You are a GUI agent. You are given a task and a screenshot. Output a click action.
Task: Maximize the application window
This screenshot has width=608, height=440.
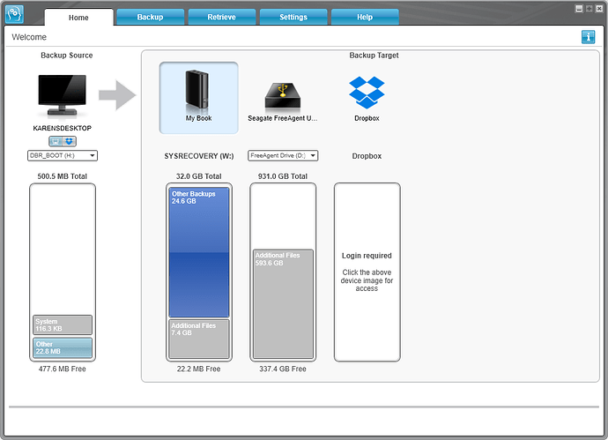589,9
